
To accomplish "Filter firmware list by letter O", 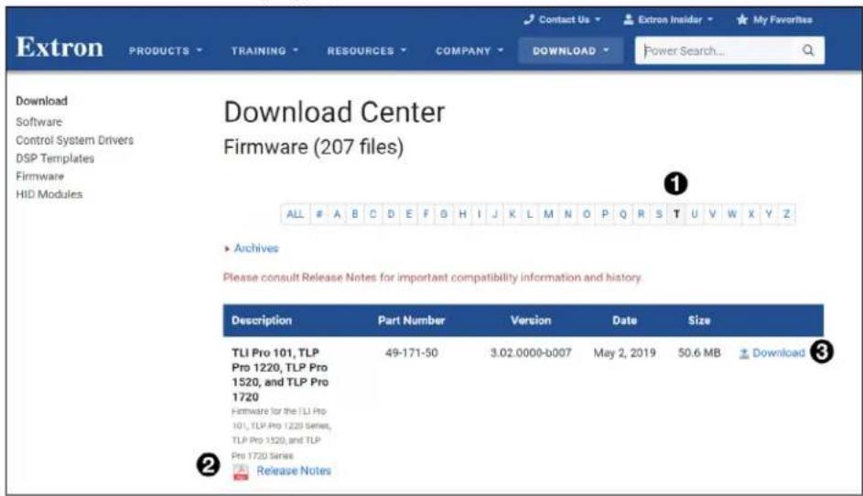I will 587,214.
